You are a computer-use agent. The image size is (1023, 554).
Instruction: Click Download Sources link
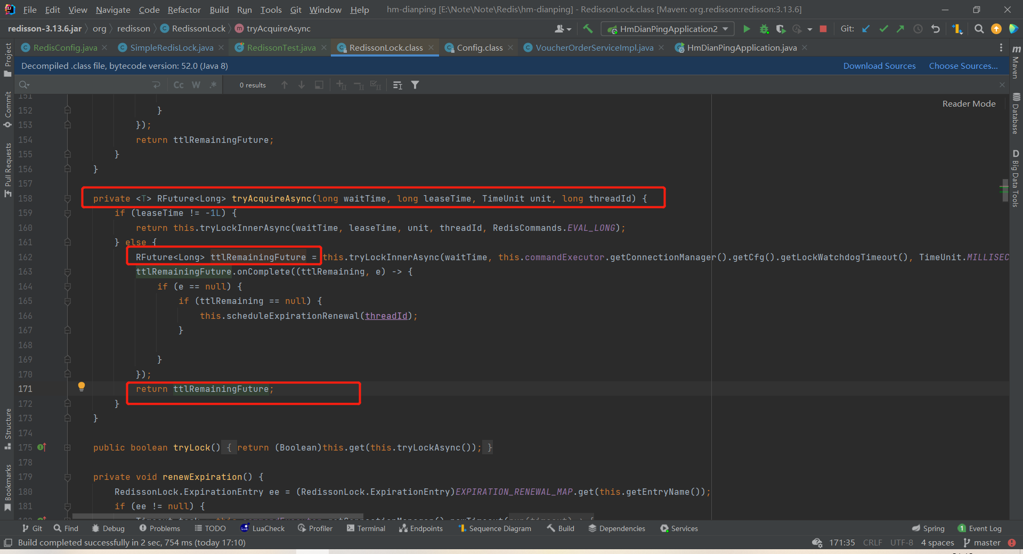click(x=879, y=66)
